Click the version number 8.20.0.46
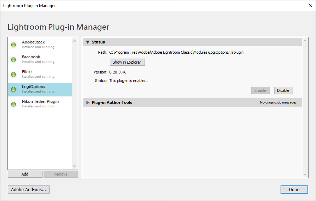 [118, 72]
